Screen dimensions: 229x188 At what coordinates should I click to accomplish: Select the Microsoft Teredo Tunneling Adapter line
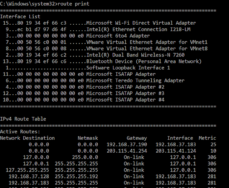point(95,81)
